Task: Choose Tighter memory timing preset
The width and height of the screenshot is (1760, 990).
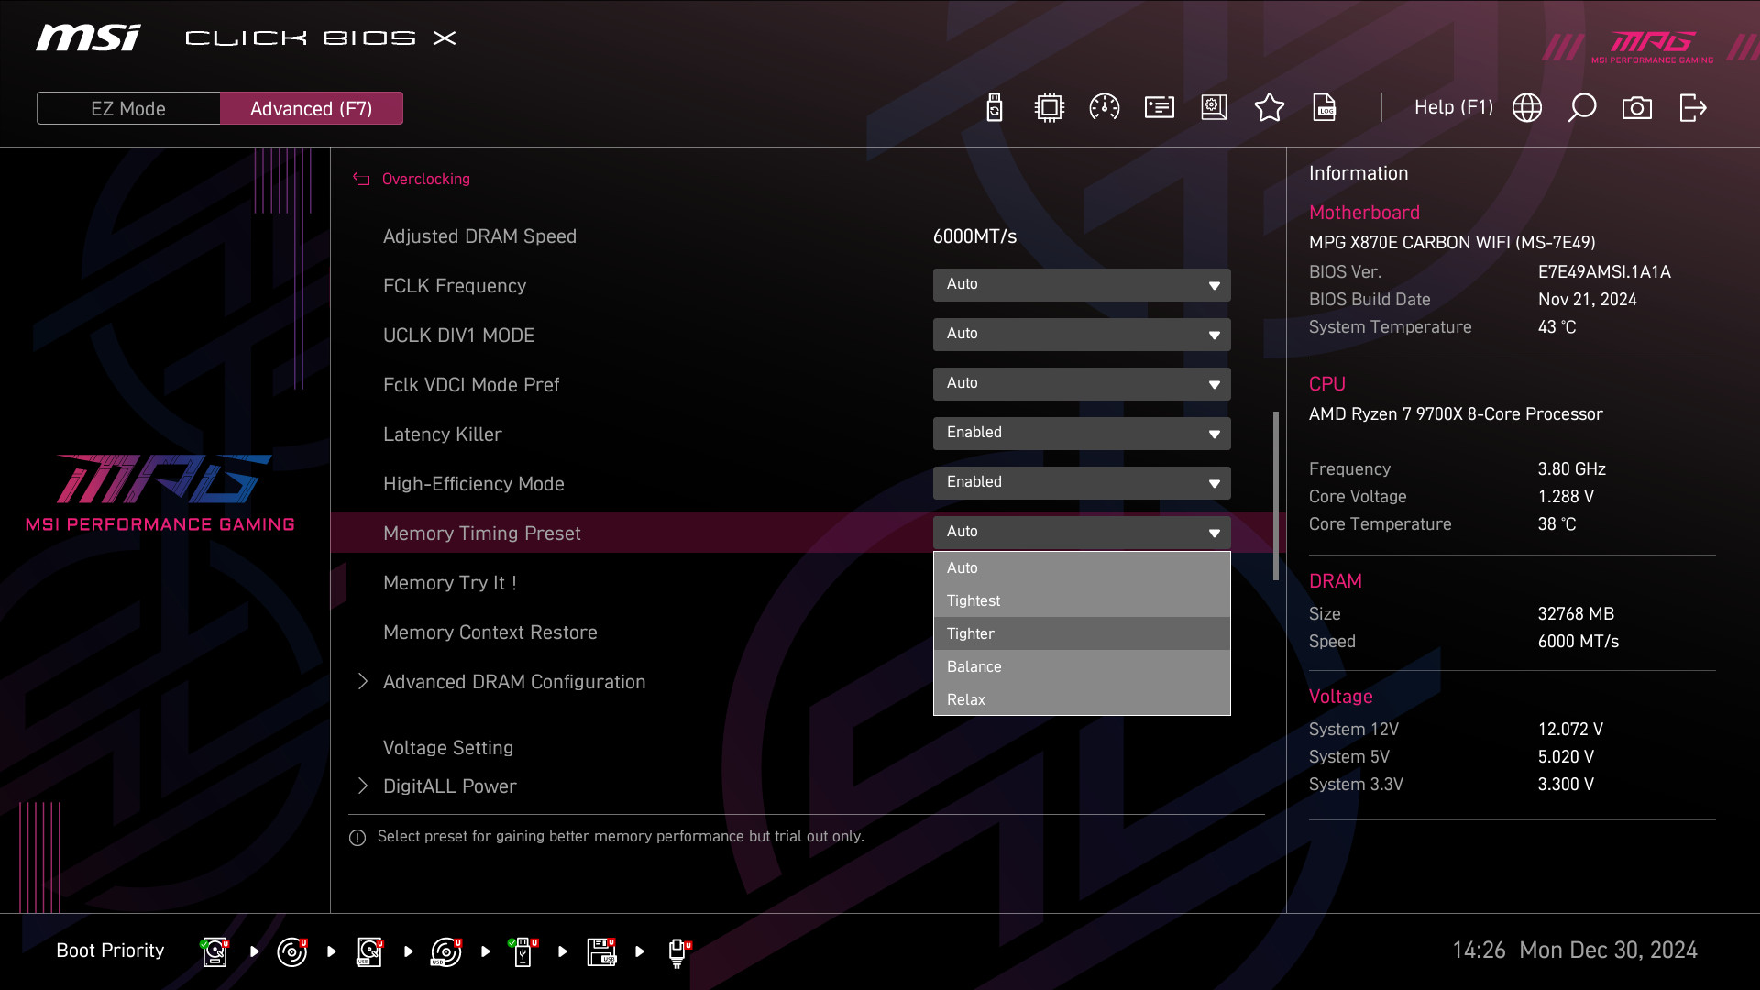Action: 1082,634
